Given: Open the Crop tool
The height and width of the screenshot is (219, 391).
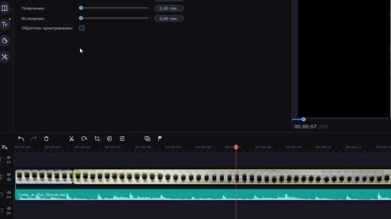Looking at the screenshot, I should (97, 139).
